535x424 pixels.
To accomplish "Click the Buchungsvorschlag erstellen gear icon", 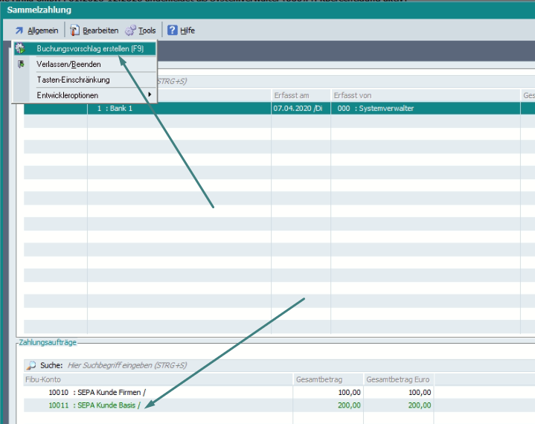I will click(x=20, y=48).
